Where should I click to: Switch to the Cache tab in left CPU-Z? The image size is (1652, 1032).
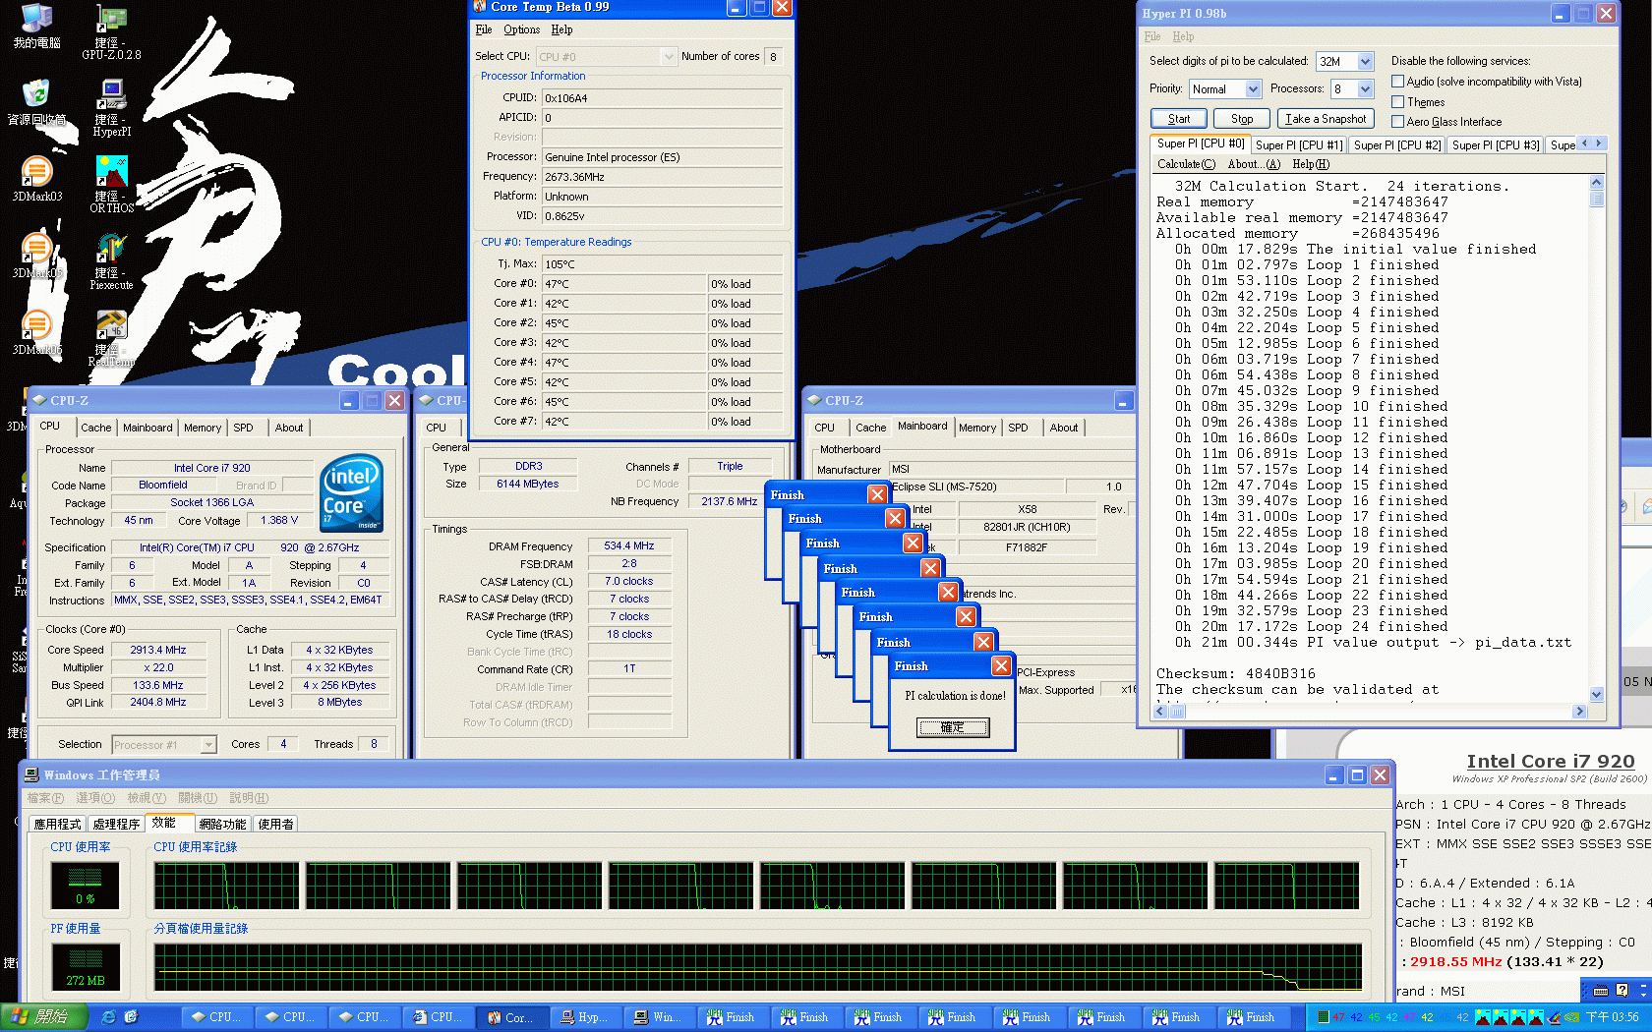tap(96, 428)
